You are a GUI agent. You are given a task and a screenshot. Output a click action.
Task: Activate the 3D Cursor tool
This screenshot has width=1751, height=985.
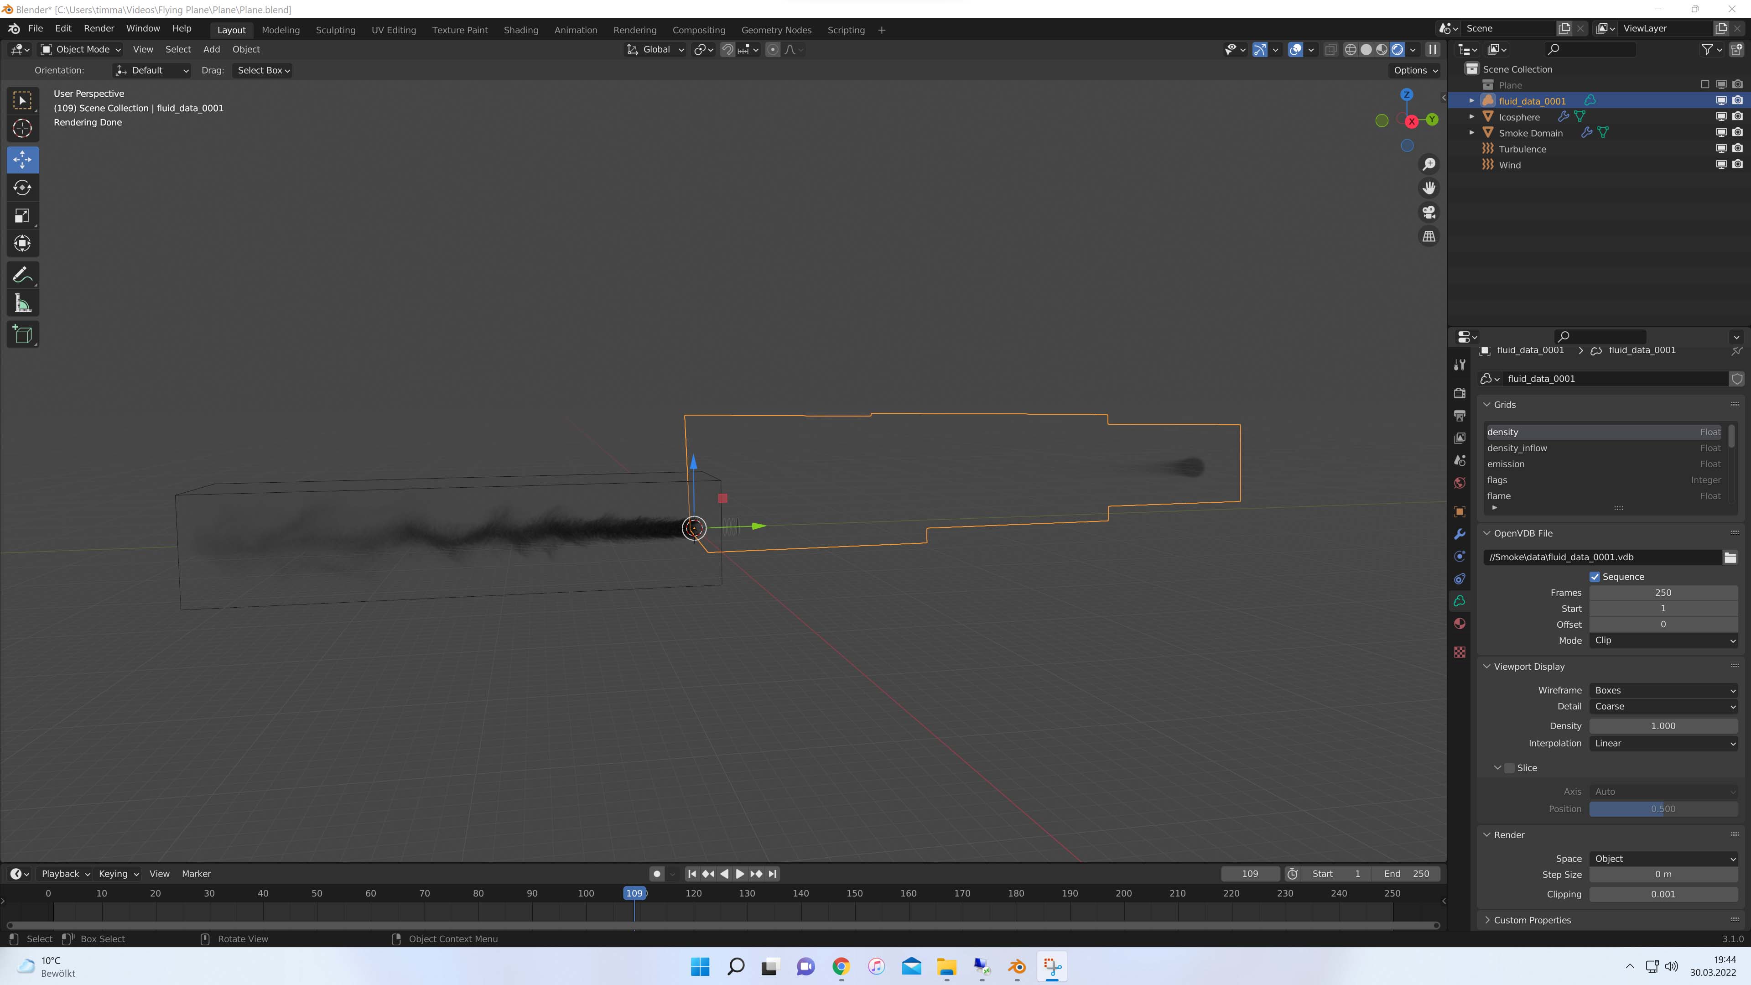pyautogui.click(x=22, y=129)
